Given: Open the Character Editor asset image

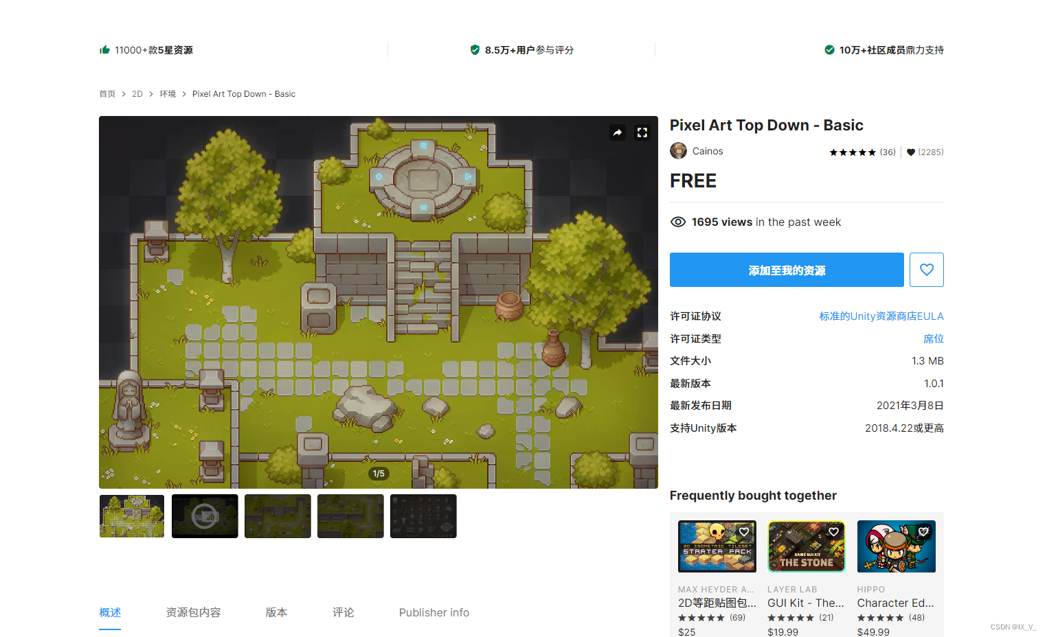Looking at the screenshot, I should coord(897,546).
